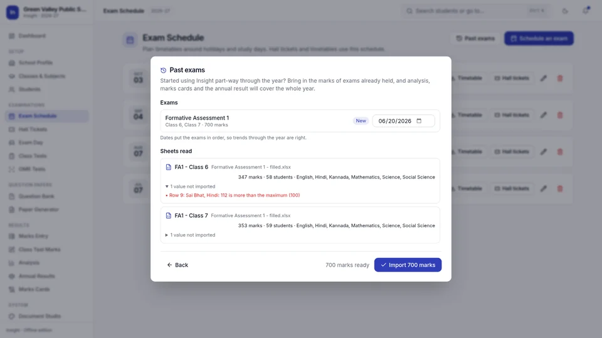This screenshot has height=338, width=602.
Task: Collapse FA1 - Class 6 not imported details
Action: tap(190, 187)
